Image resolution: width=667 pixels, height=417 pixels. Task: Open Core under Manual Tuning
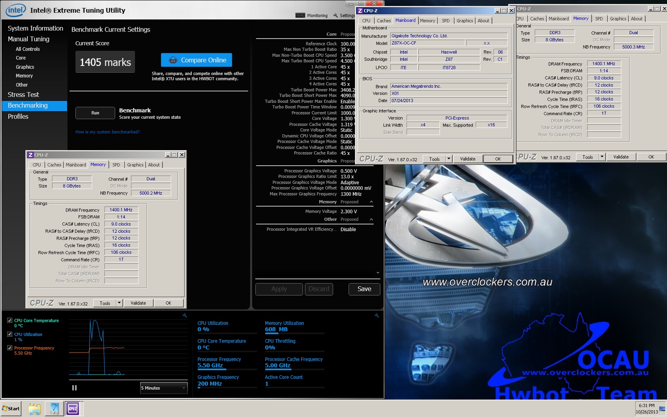[x=21, y=58]
